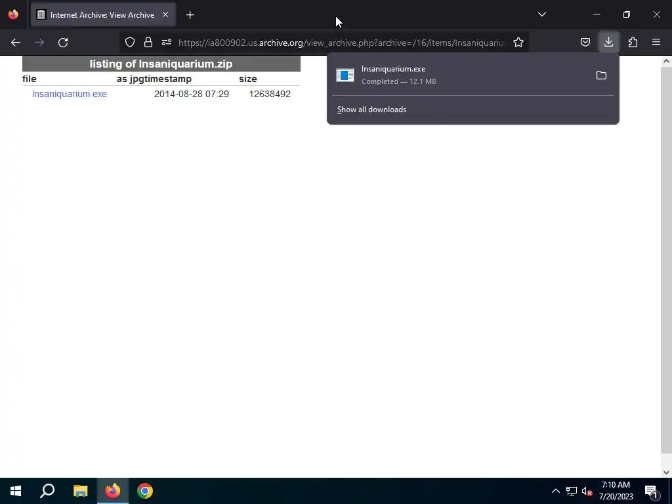The width and height of the screenshot is (672, 504).
Task: Go forward one page
Action: click(39, 43)
